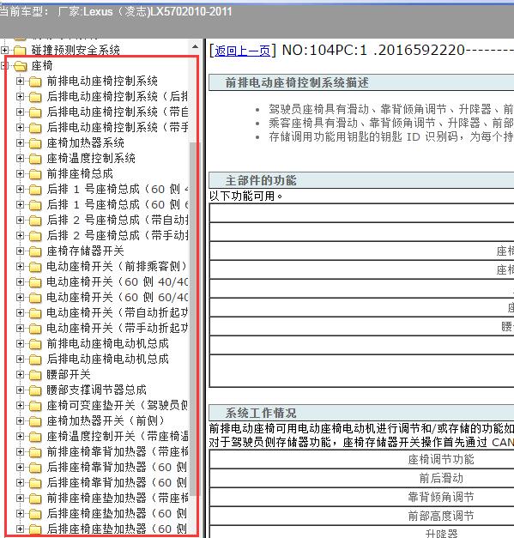
Task: Select folder icon of 后排电动座椅控制系统（后排
Action: [x=35, y=97]
